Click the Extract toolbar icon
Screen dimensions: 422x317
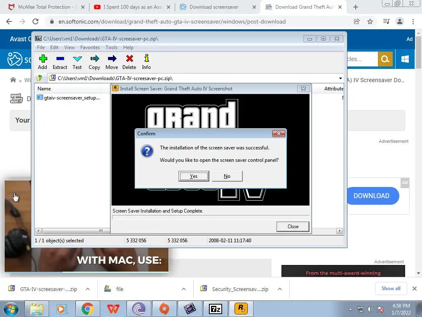coord(60,62)
